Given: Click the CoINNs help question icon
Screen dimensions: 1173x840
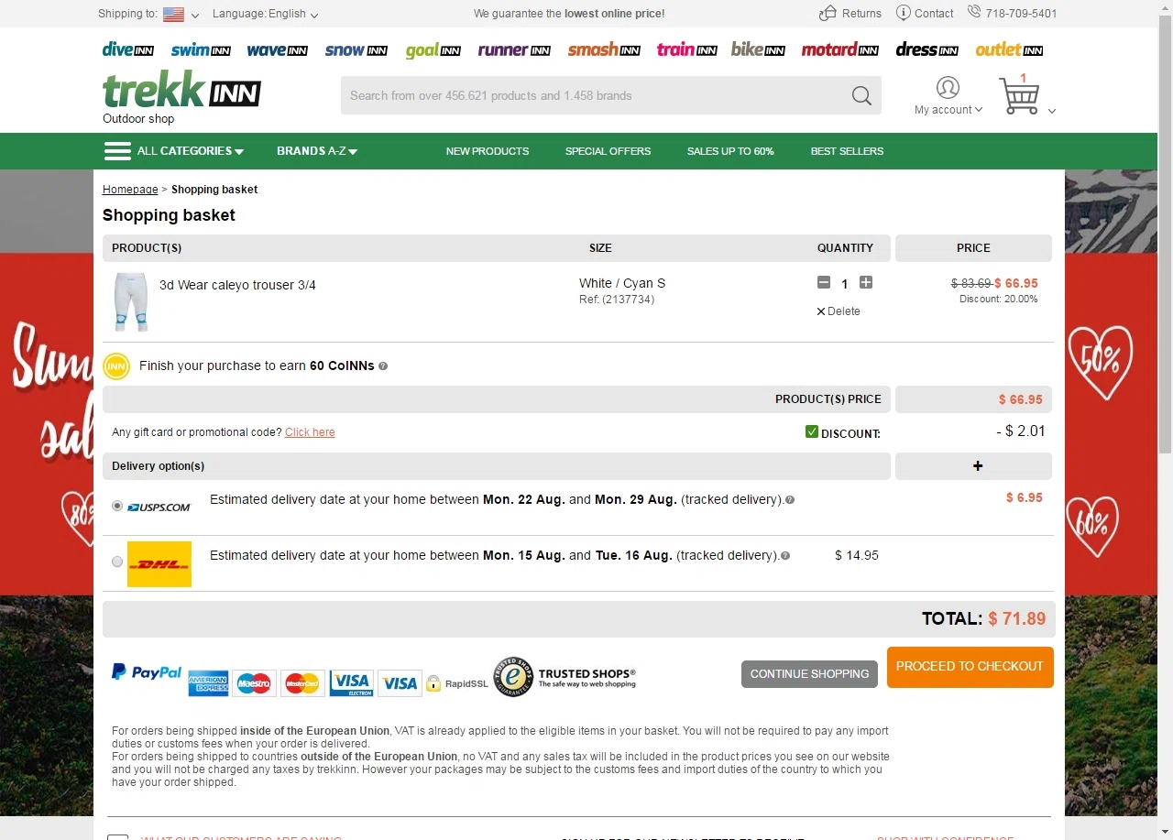Looking at the screenshot, I should [x=383, y=365].
